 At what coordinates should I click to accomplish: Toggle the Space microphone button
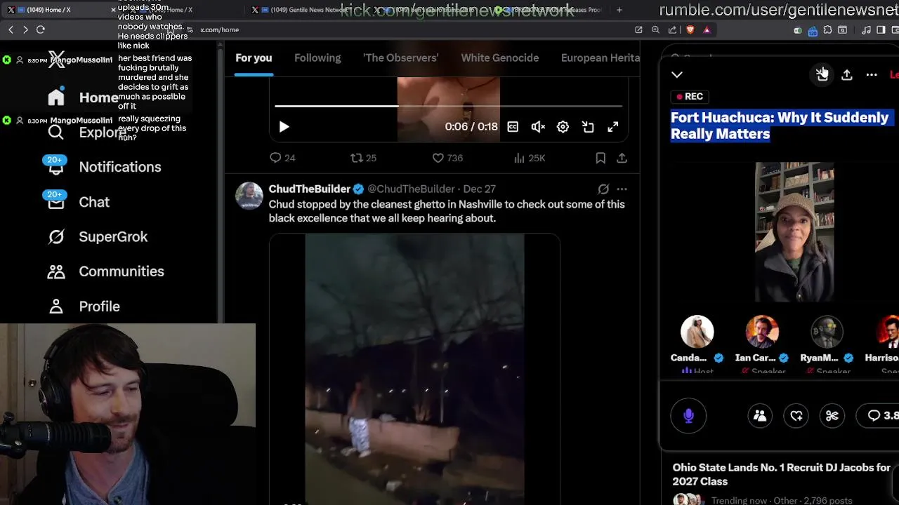[x=688, y=416]
